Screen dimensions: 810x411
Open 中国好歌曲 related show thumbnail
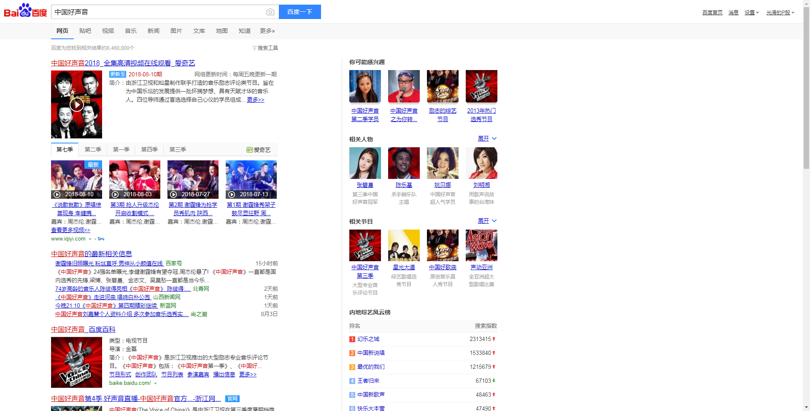tap(443, 245)
